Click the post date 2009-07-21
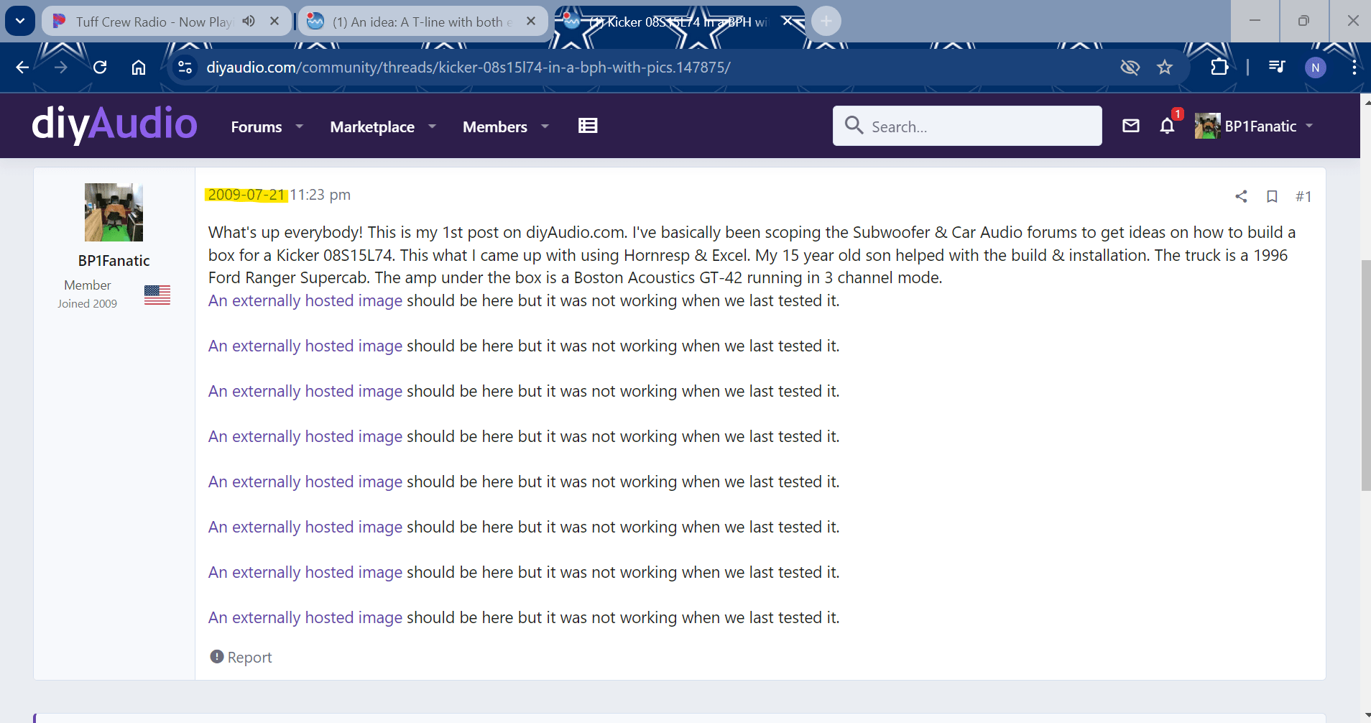 [x=246, y=195]
